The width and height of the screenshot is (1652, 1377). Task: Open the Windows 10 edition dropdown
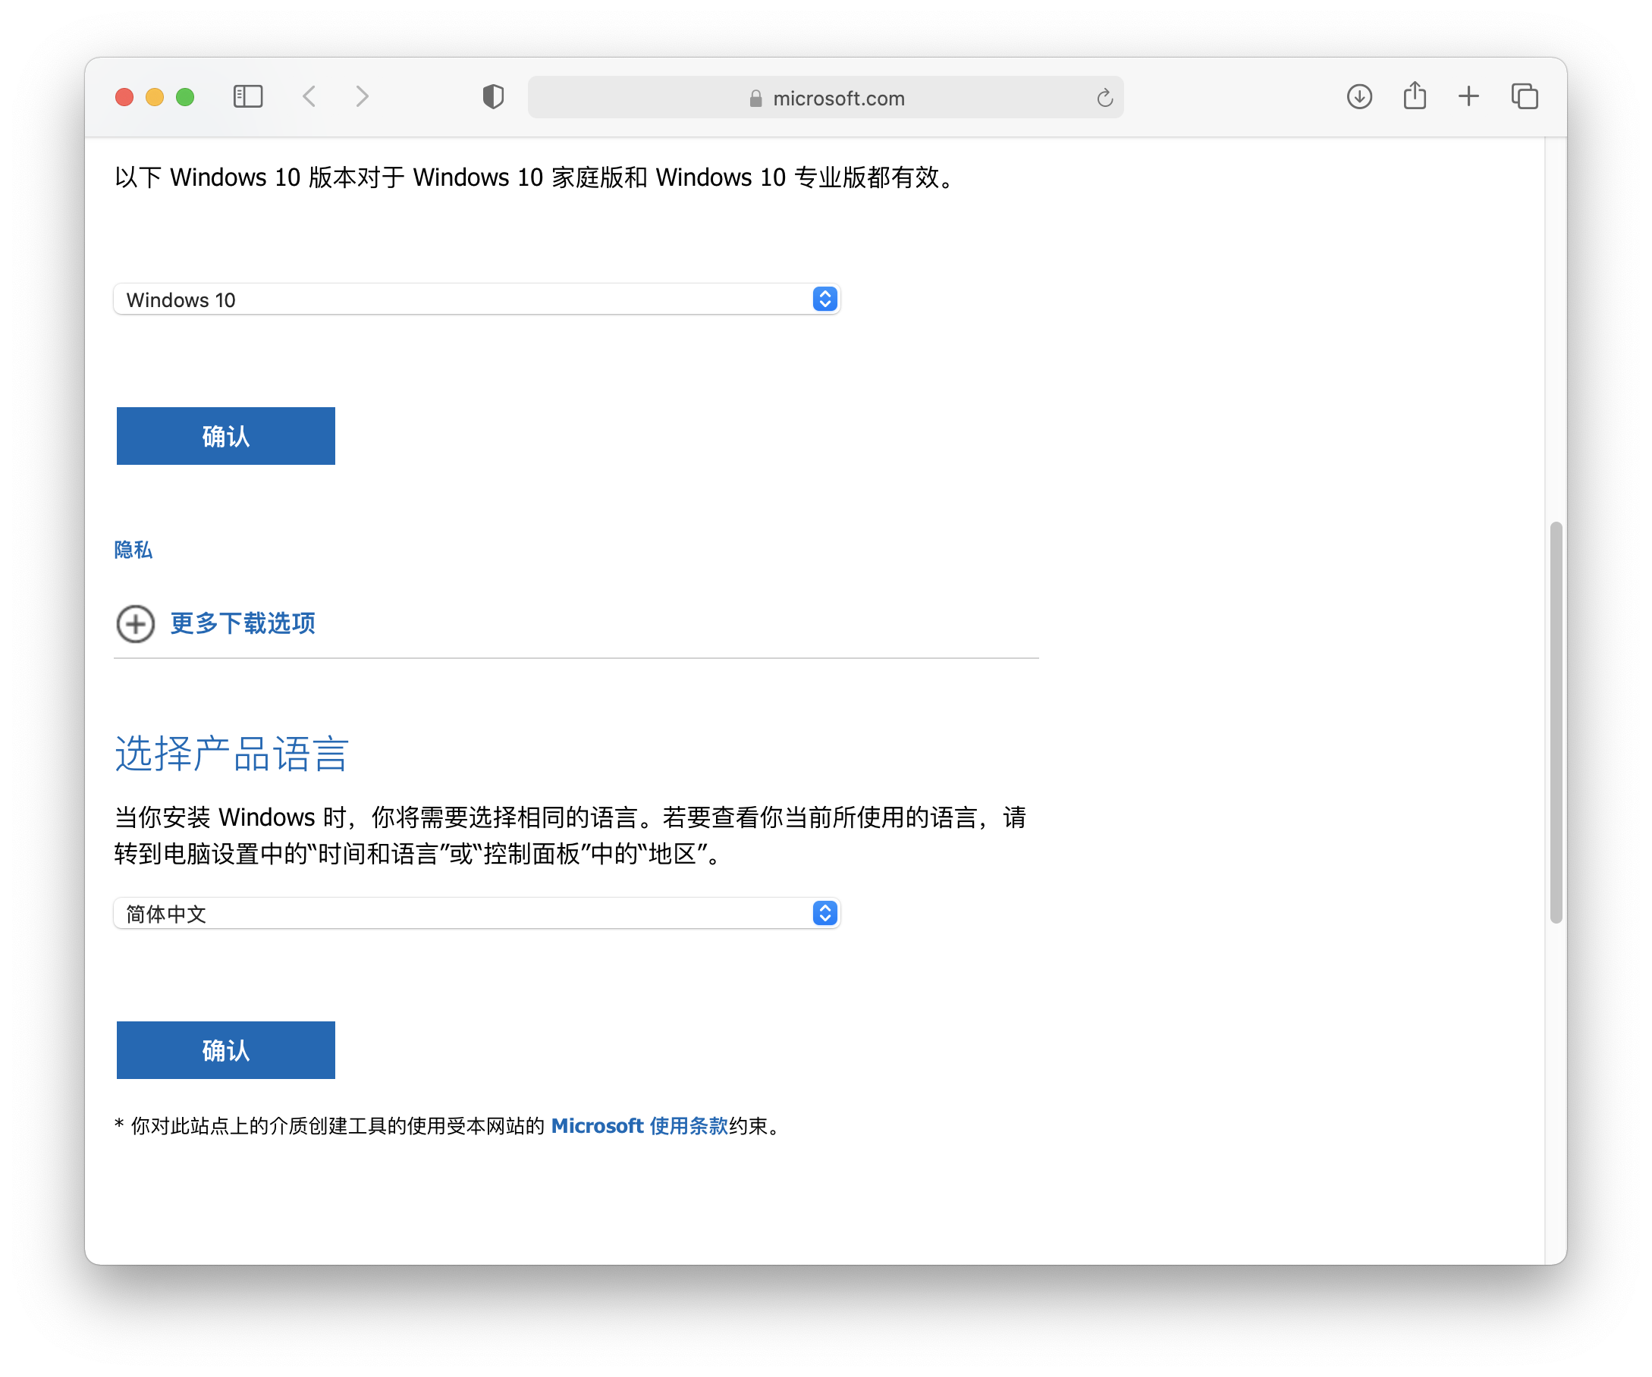pyautogui.click(x=477, y=300)
